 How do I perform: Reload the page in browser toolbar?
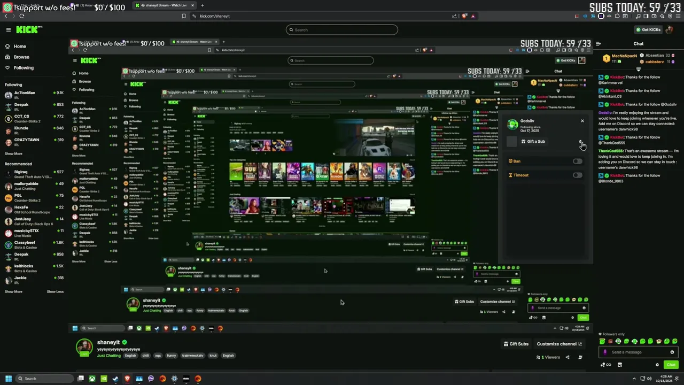click(21, 16)
